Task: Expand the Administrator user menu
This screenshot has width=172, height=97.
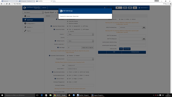Action: 144,8
